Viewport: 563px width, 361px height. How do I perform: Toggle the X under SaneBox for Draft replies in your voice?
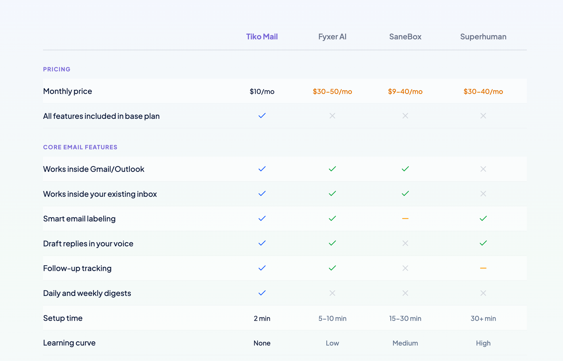pyautogui.click(x=405, y=243)
